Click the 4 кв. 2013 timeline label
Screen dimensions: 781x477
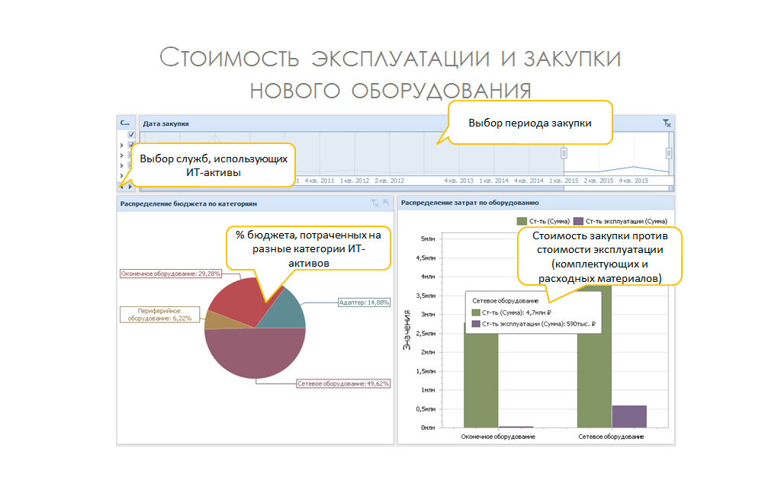pos(458,181)
